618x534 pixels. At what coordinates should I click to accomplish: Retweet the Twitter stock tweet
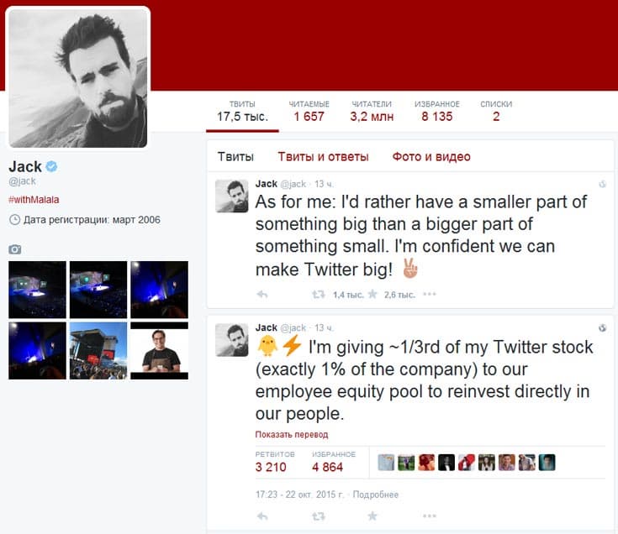(x=318, y=516)
